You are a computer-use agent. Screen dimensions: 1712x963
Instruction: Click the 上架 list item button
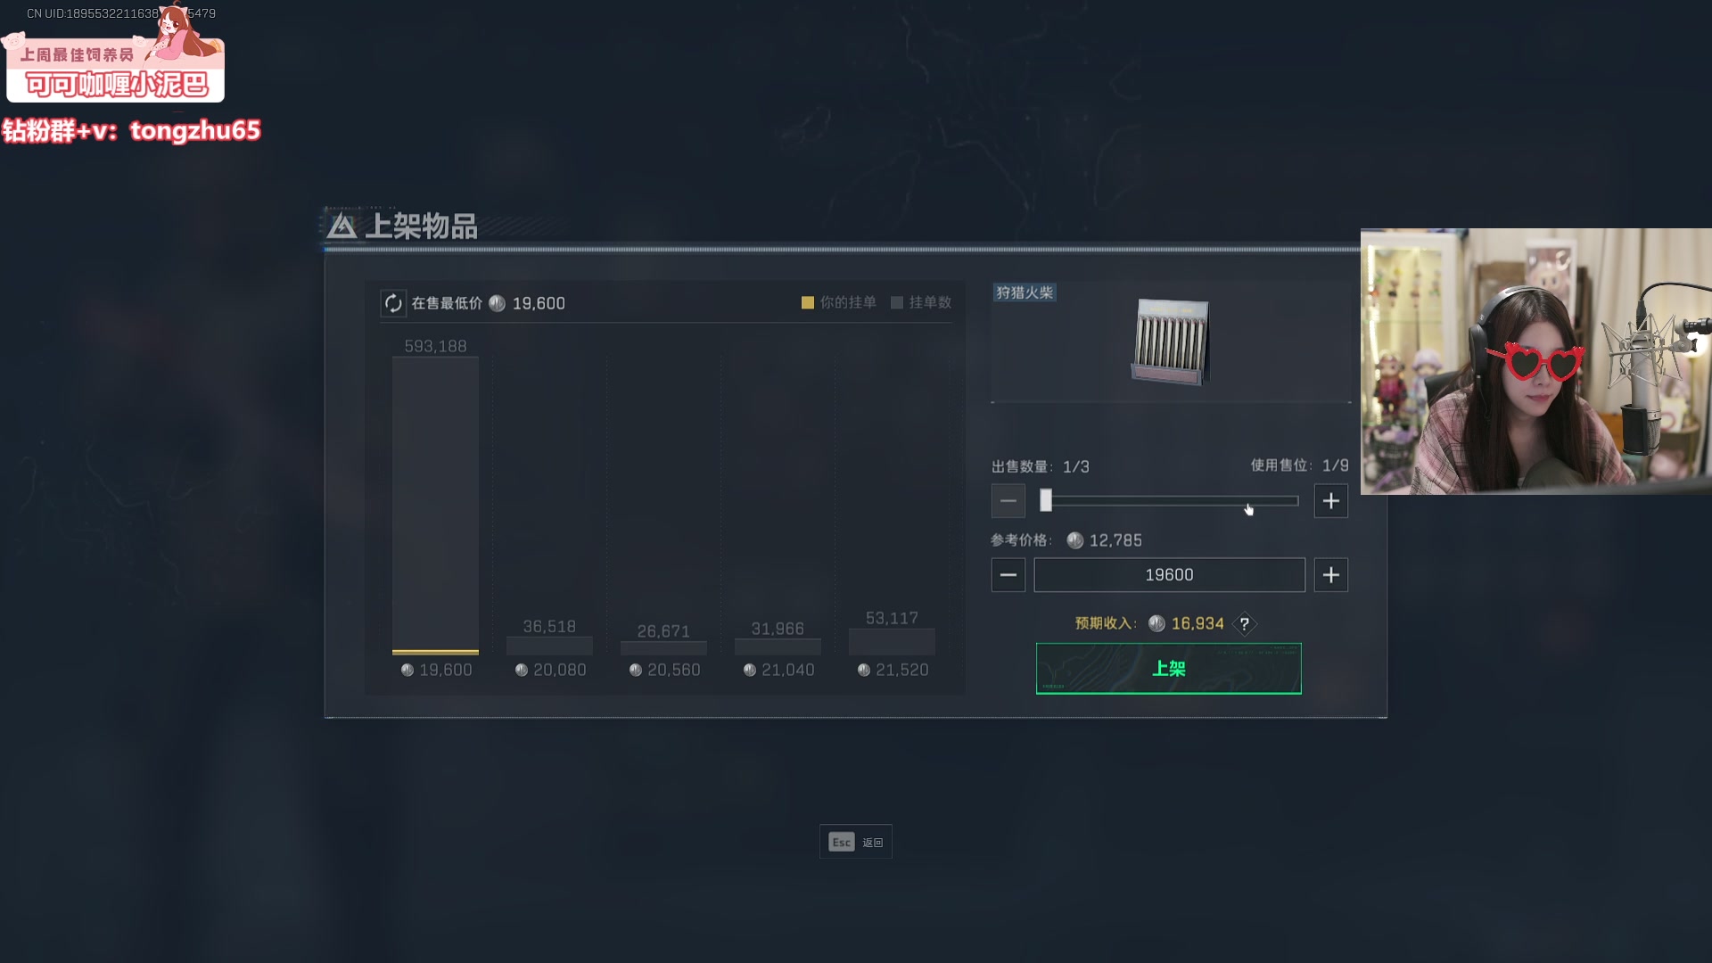[1168, 669]
